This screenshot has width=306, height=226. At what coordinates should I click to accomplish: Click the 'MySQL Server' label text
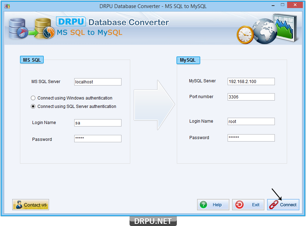tap(202, 81)
